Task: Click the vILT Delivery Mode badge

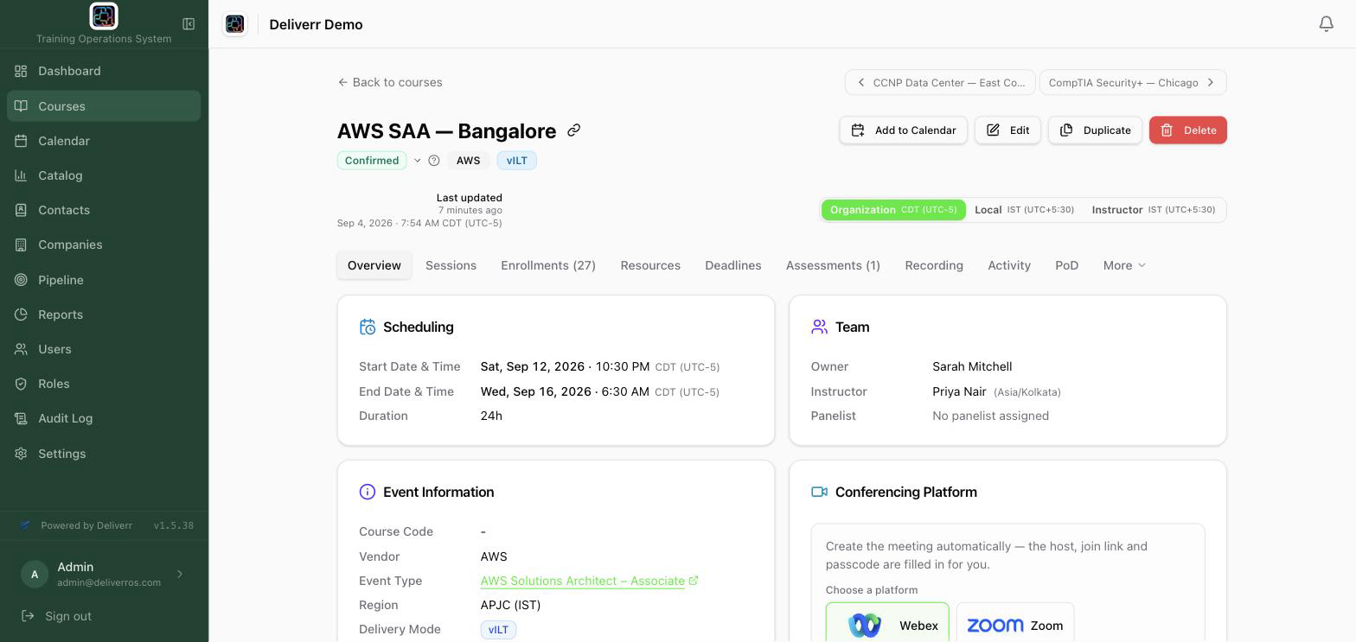Action: (x=498, y=630)
